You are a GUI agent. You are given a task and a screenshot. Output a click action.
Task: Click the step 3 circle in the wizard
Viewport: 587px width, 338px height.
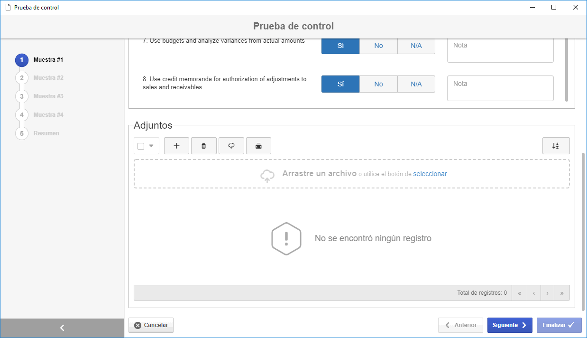22,96
